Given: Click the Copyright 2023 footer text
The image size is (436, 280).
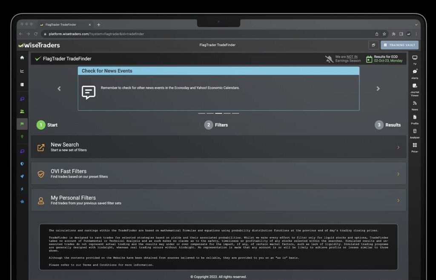Looking at the screenshot, I should (218, 277).
